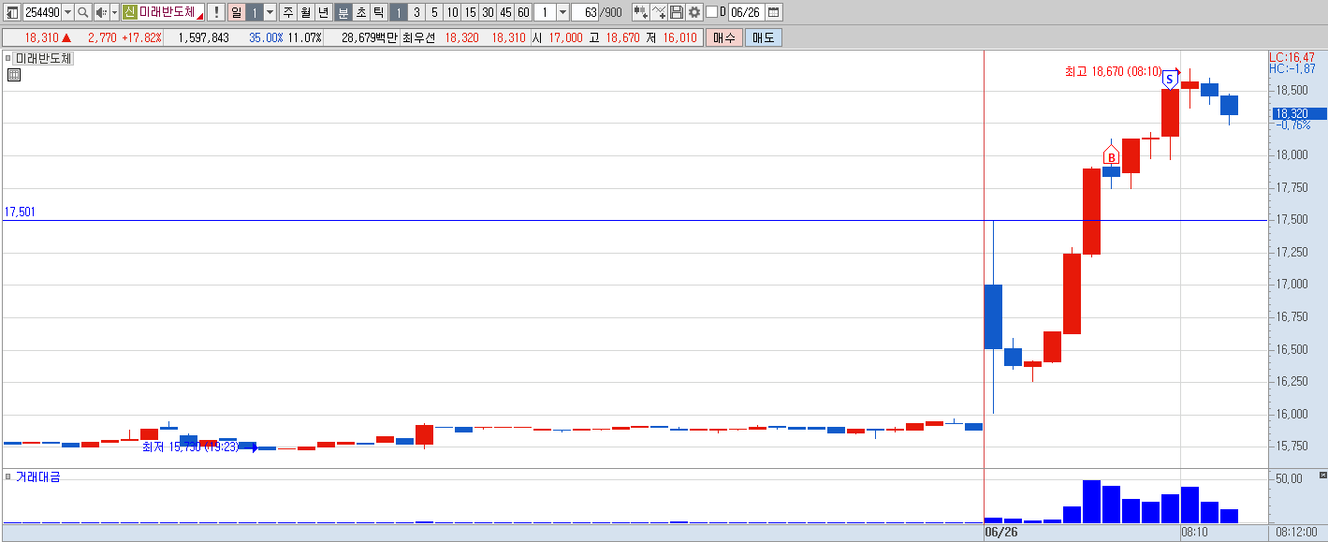This screenshot has width=1328, height=542.
Task: Click the 06/26 date marker on time axis
Action: point(1001,532)
